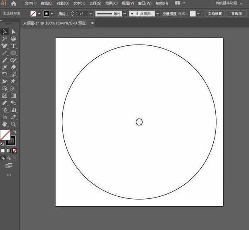The image size is (249, 230).
Task: Click the 首选项 button
Action: pyautogui.click(x=237, y=14)
